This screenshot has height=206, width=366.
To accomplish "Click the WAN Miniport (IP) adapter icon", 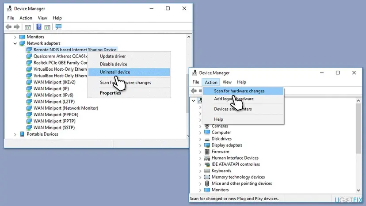I will tap(29, 89).
